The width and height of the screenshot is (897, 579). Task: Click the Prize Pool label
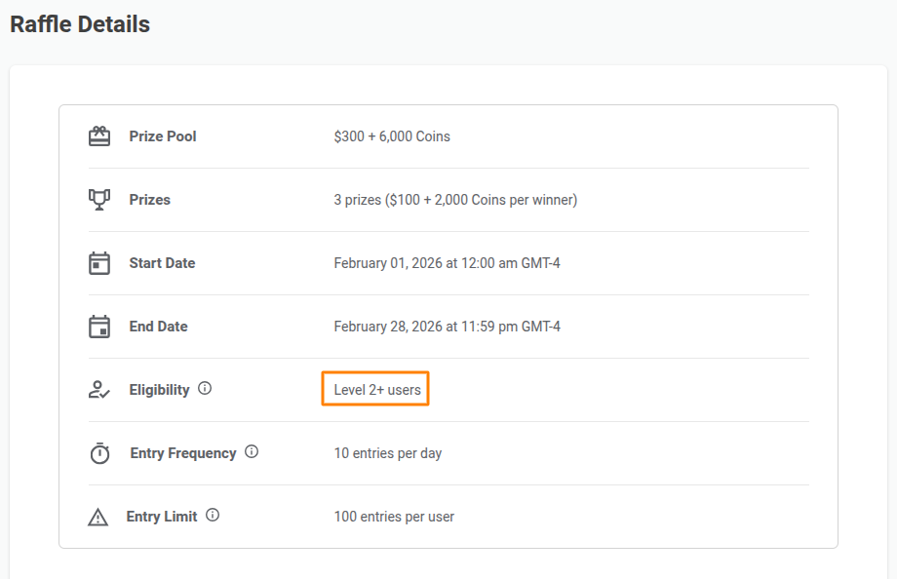pos(163,136)
